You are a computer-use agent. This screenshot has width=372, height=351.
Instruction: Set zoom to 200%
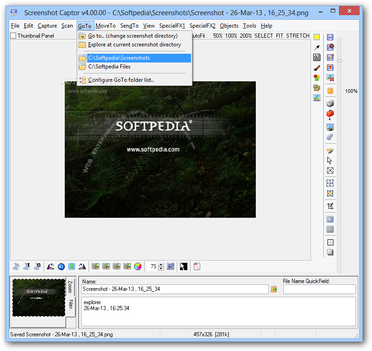pos(246,36)
